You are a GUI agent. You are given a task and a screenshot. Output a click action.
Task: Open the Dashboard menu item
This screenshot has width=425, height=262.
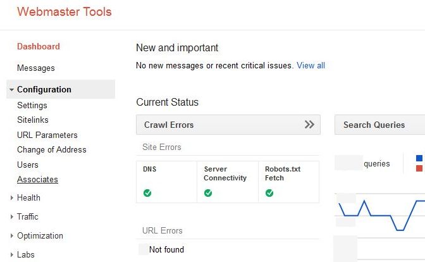[38, 46]
